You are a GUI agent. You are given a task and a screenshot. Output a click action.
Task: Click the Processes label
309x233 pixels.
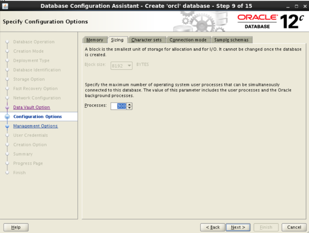coord(96,105)
